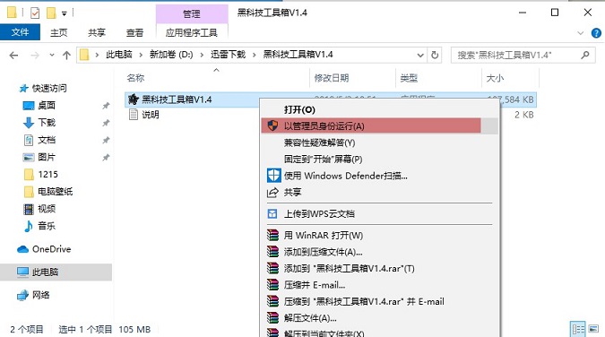Click 新加卷 (D:) in the address breadcrumb
Viewport: 605px width, 337px height.
point(171,55)
